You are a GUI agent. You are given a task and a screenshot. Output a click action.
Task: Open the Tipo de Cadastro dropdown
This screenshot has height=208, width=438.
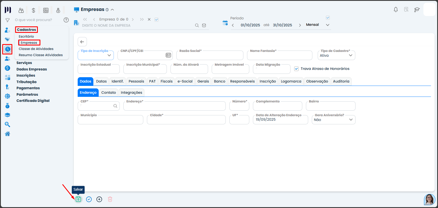[x=336, y=55]
